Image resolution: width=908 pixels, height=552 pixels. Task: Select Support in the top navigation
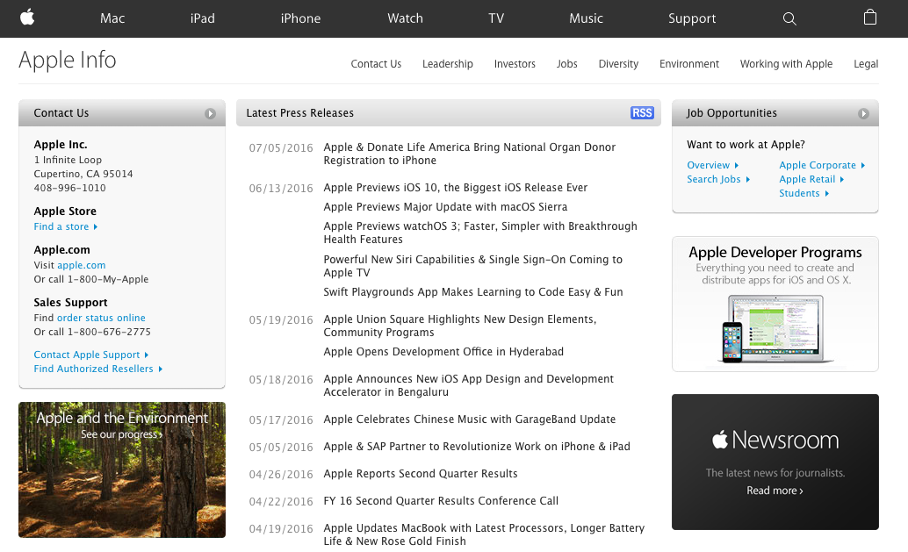[692, 18]
